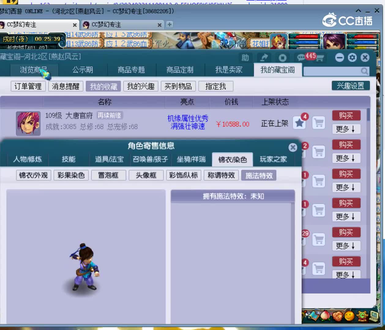This screenshot has height=330, width=385.
Task: Open the 商品定制 tab
Action: click(x=180, y=70)
